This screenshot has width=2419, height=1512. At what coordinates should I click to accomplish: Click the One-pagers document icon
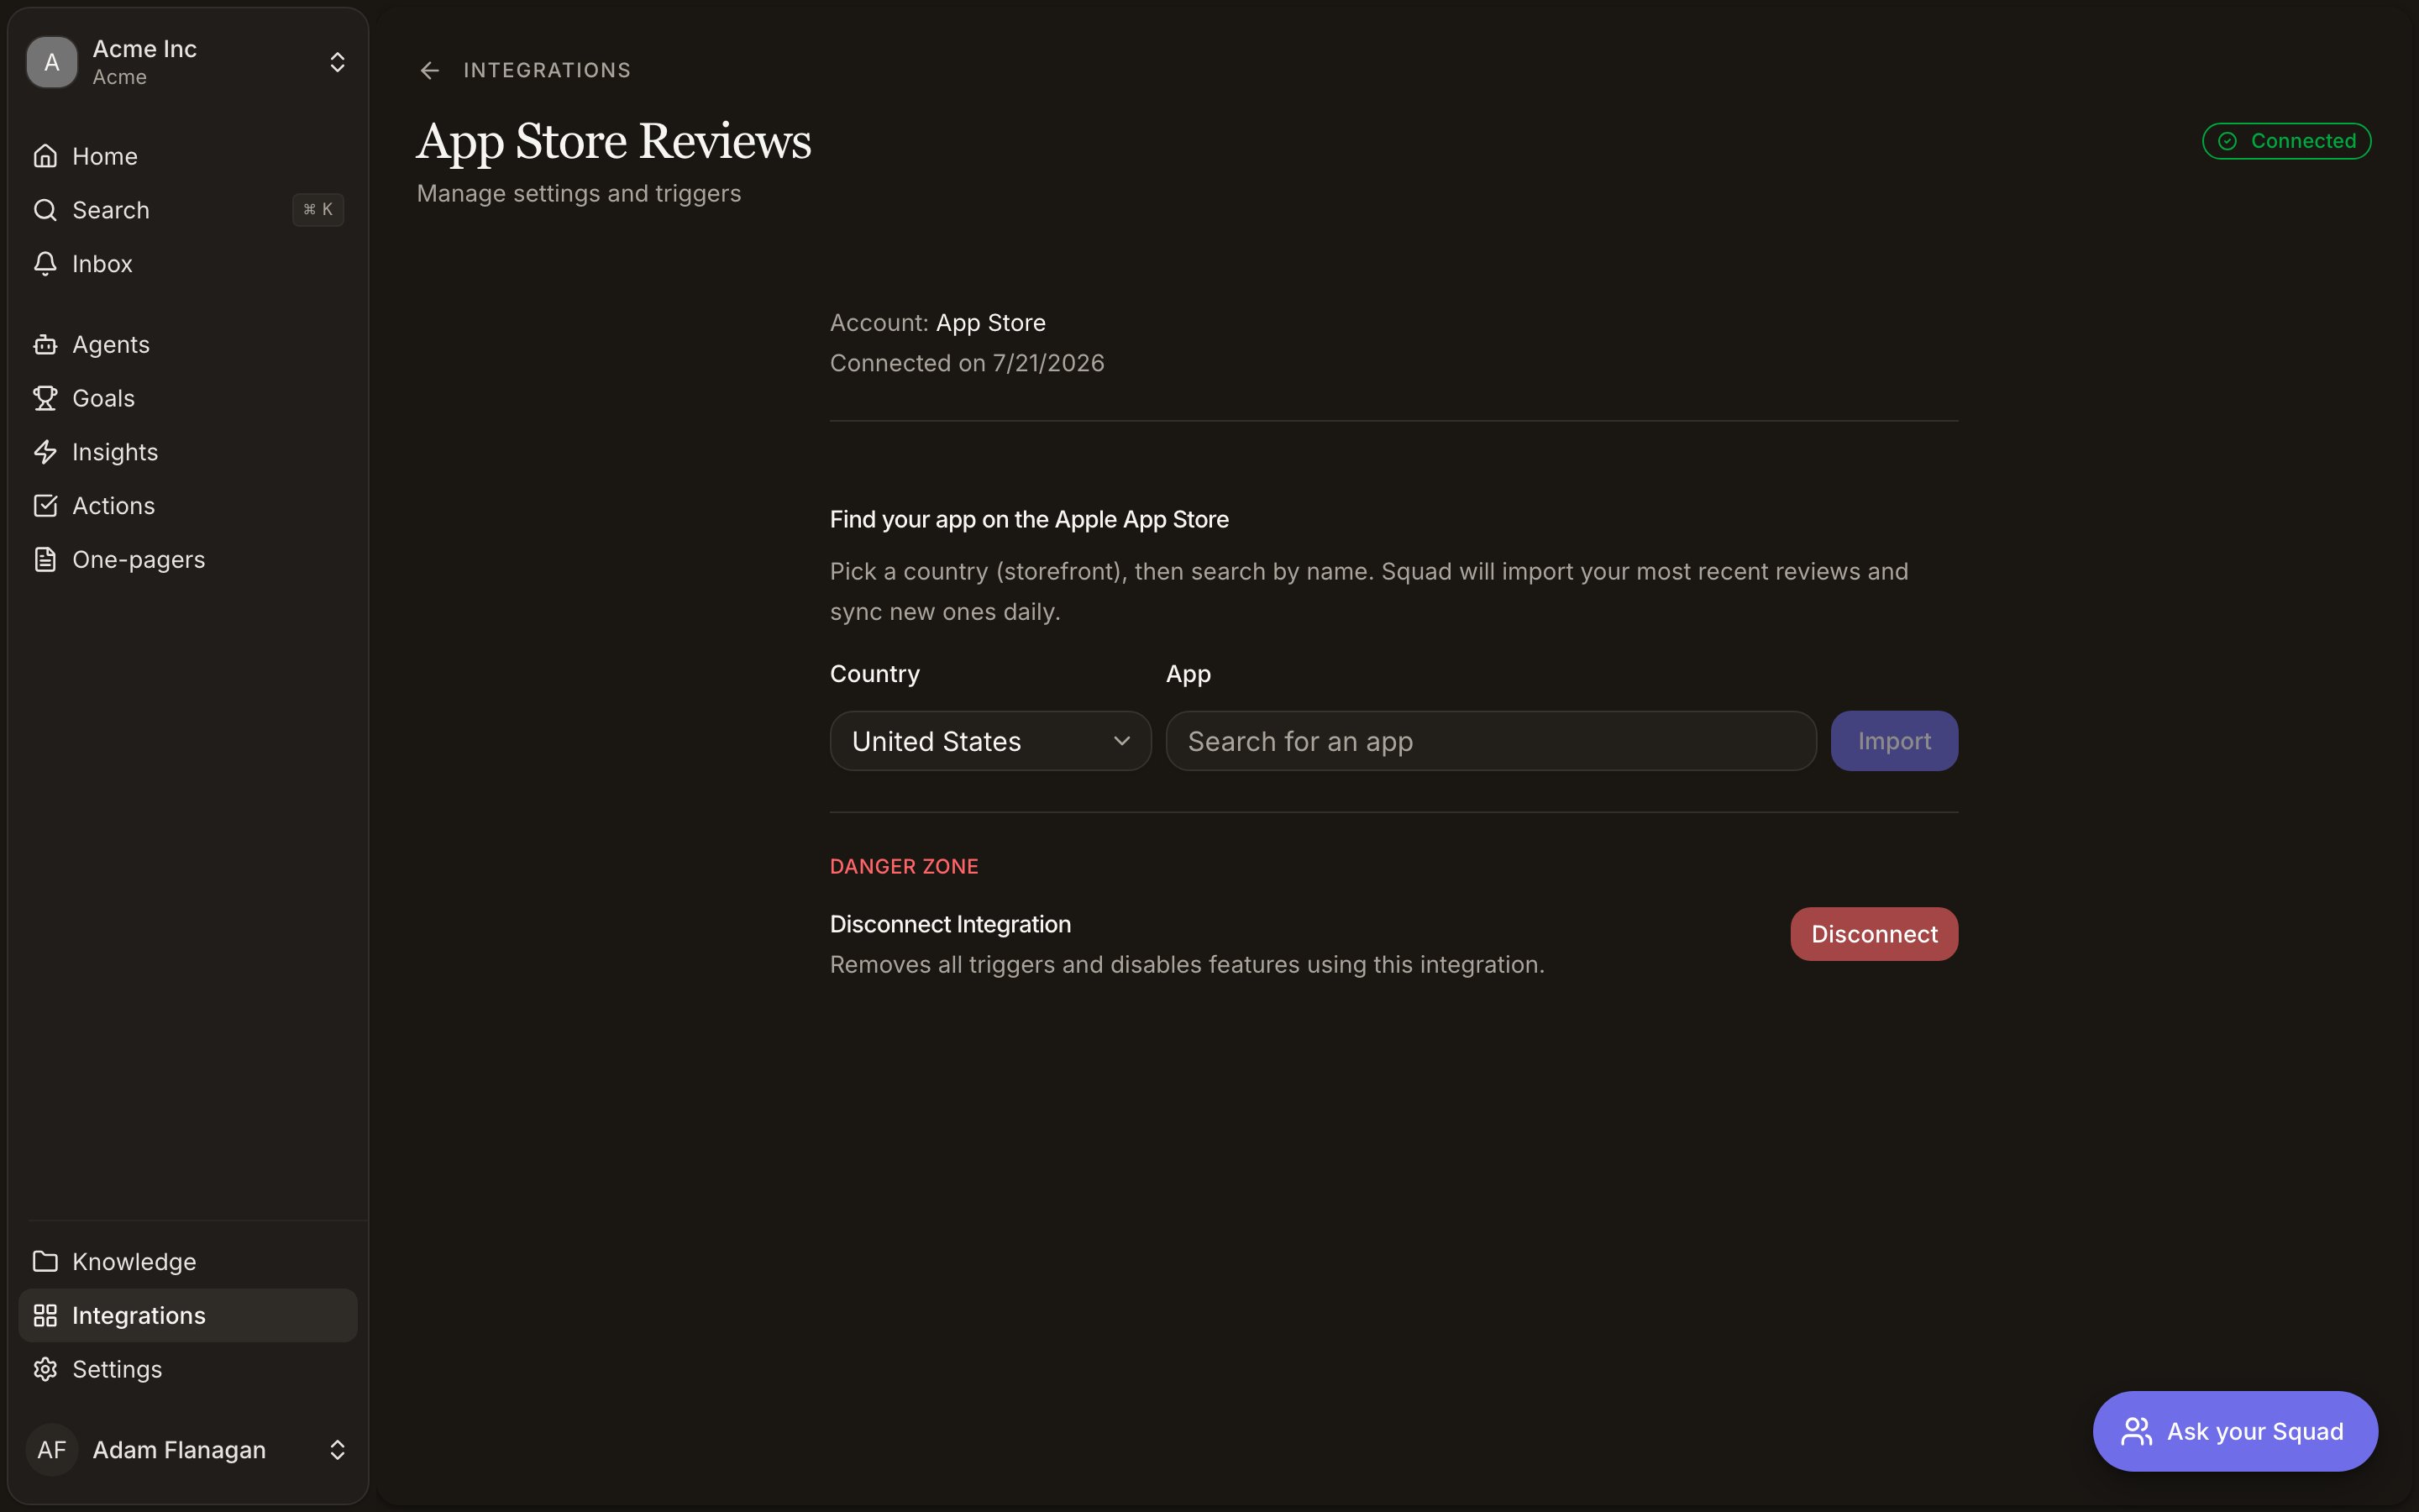(45, 559)
